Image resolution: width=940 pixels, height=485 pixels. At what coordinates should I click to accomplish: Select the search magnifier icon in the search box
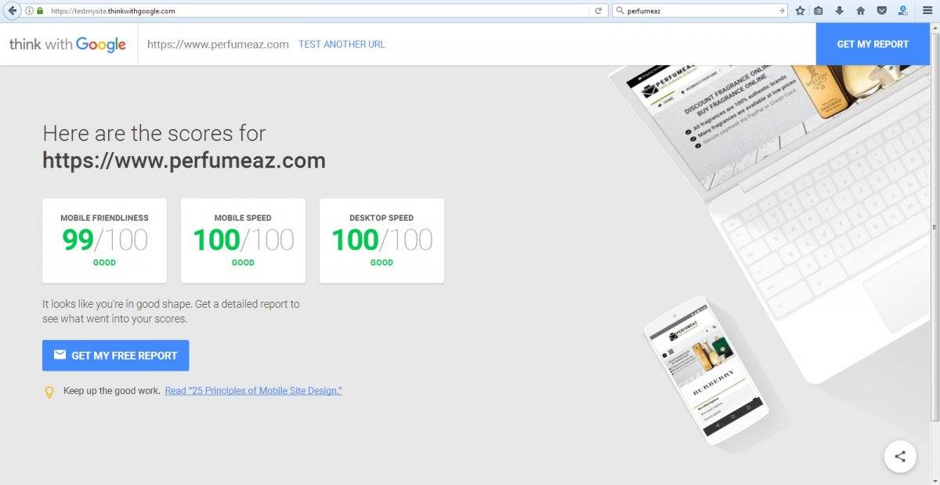coord(620,11)
